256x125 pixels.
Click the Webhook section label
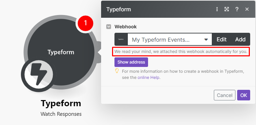click(x=125, y=27)
